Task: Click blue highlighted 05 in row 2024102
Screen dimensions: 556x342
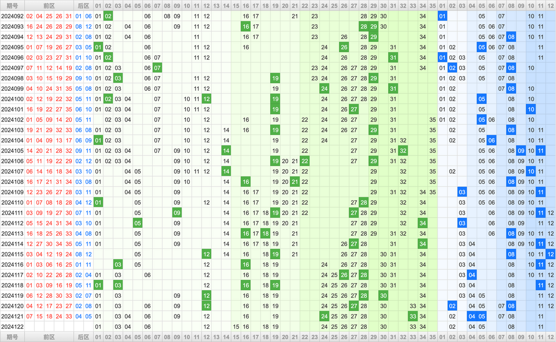Action: tap(481, 120)
